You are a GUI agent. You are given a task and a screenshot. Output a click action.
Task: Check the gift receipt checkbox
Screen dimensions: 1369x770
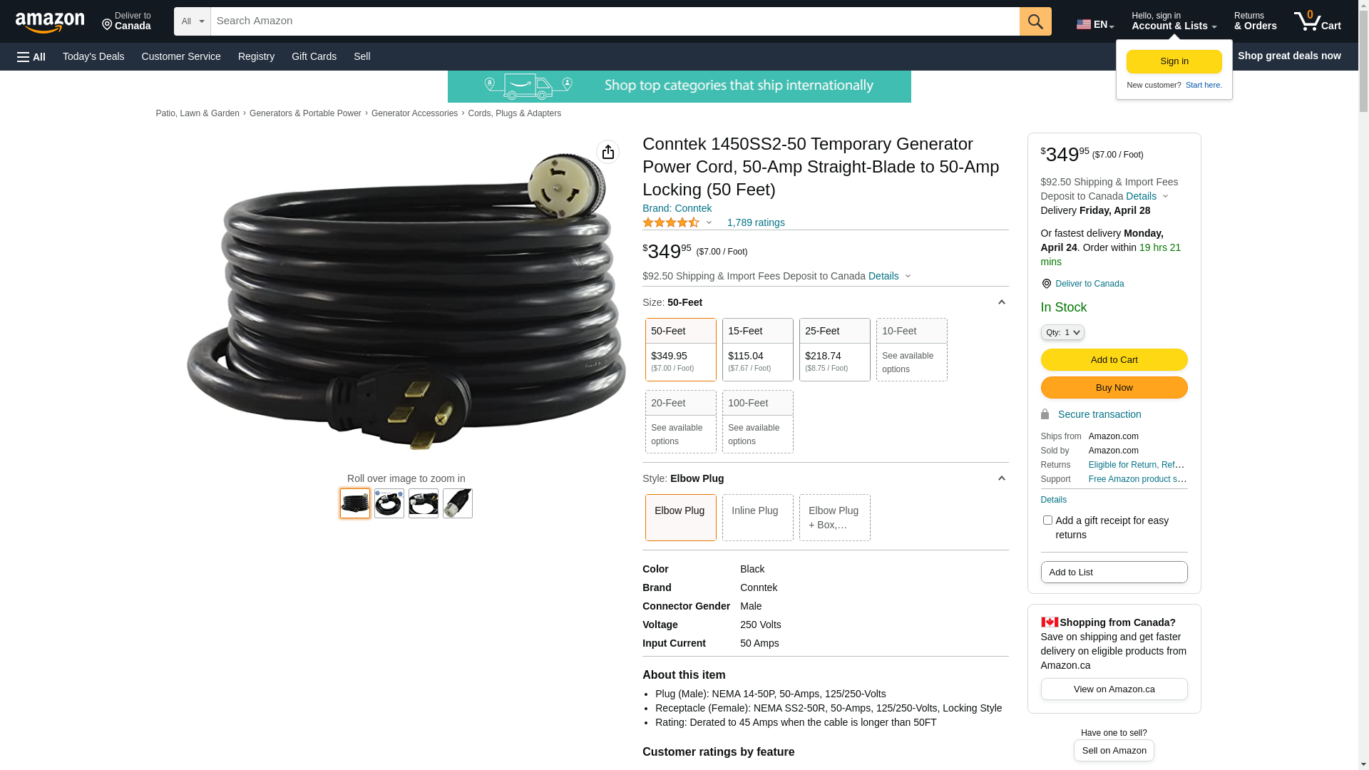coord(1047,520)
